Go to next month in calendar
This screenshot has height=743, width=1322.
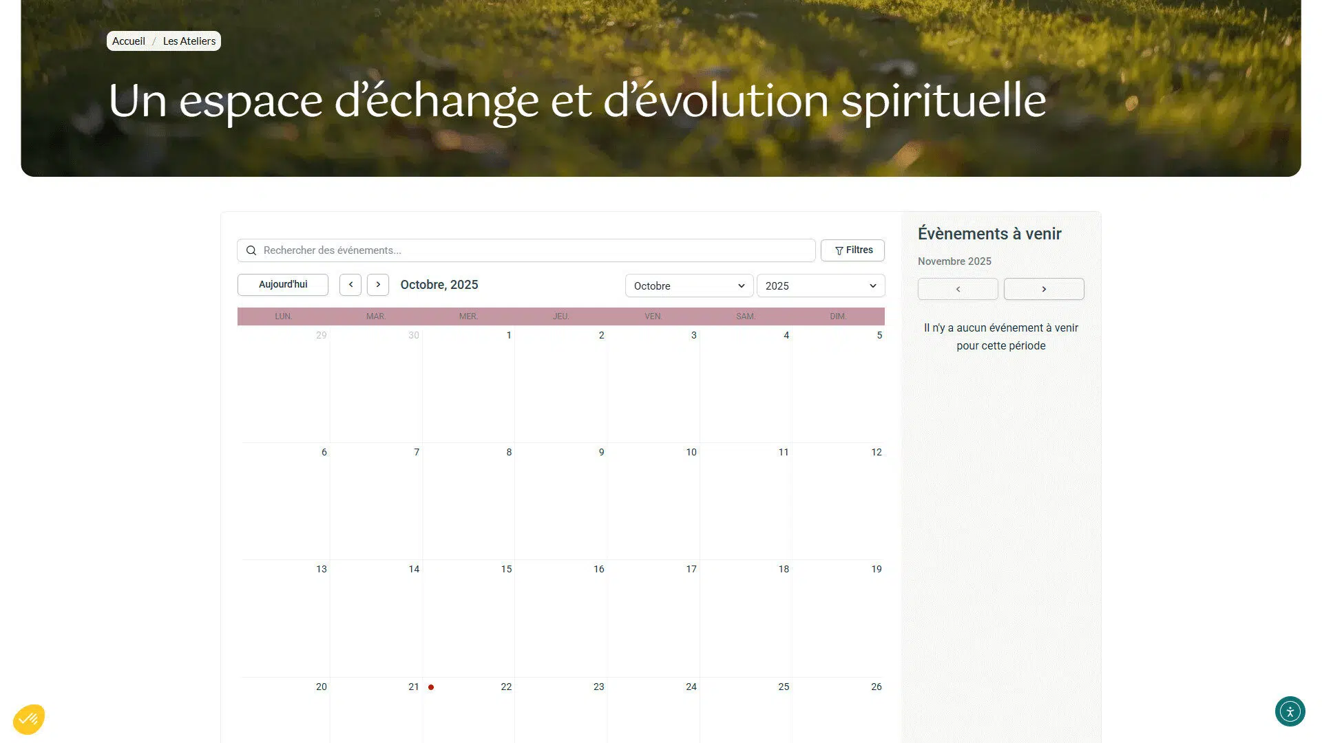pyautogui.click(x=378, y=285)
